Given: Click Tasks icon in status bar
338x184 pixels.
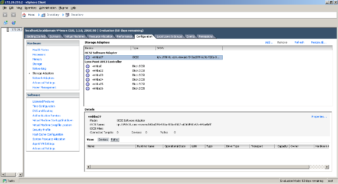Looking at the screenshot, I should [5, 181].
